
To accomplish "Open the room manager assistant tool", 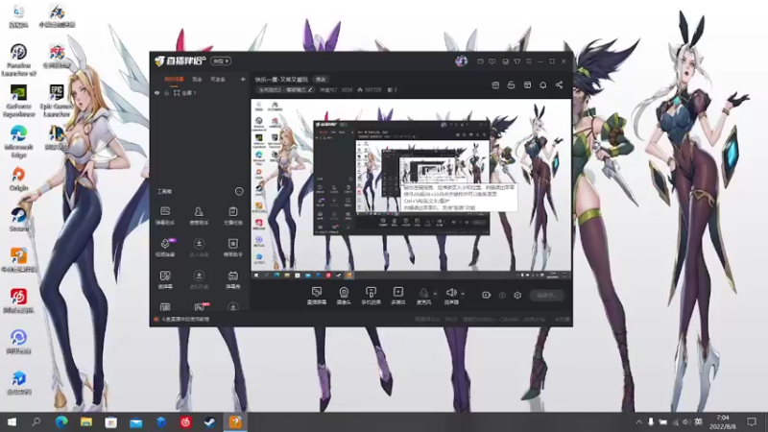I will pos(199,215).
